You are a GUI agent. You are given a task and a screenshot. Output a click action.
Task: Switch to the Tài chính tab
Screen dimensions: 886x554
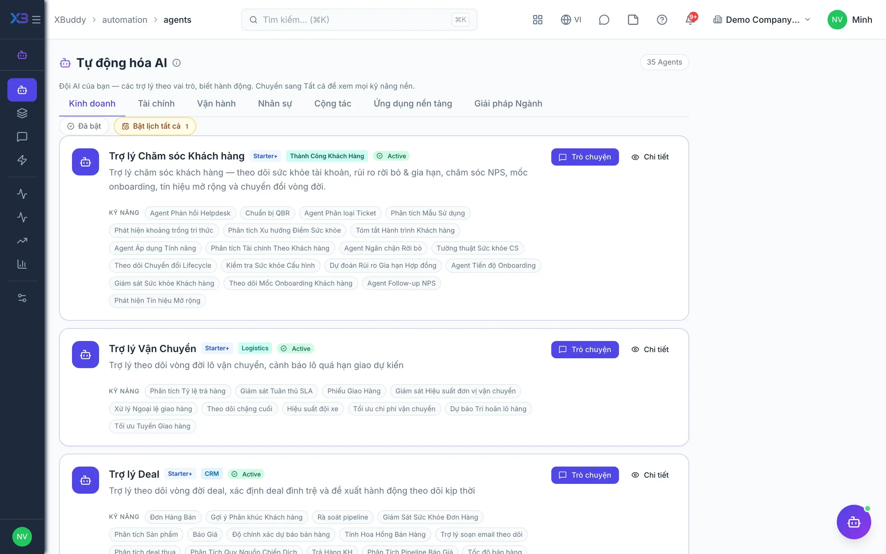(x=156, y=104)
